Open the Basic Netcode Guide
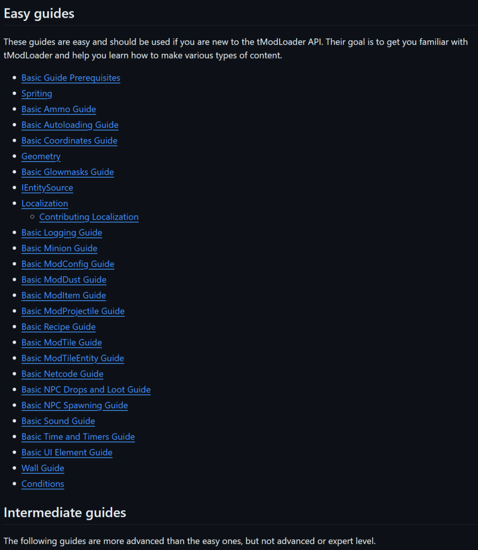Viewport: 478px width, 550px height. [62, 374]
